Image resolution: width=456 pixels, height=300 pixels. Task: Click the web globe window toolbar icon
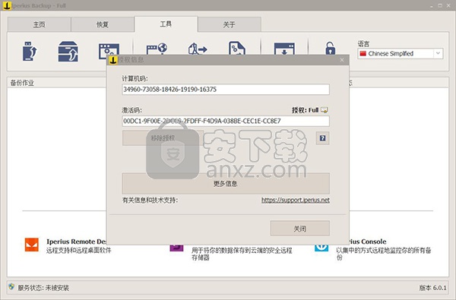pos(157,49)
